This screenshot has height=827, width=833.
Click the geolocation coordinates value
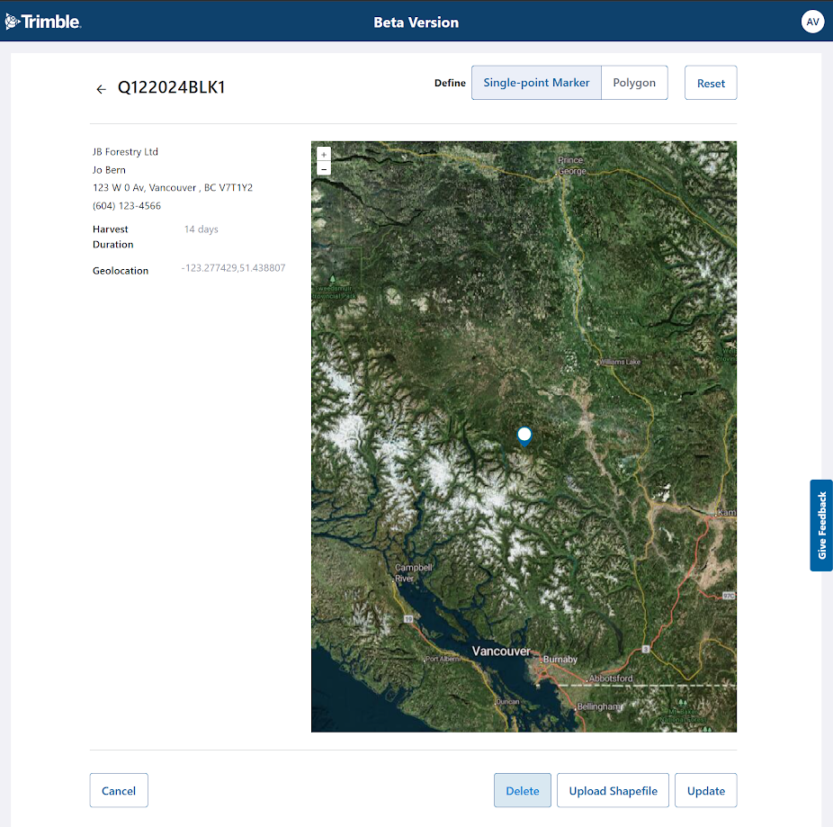(234, 267)
